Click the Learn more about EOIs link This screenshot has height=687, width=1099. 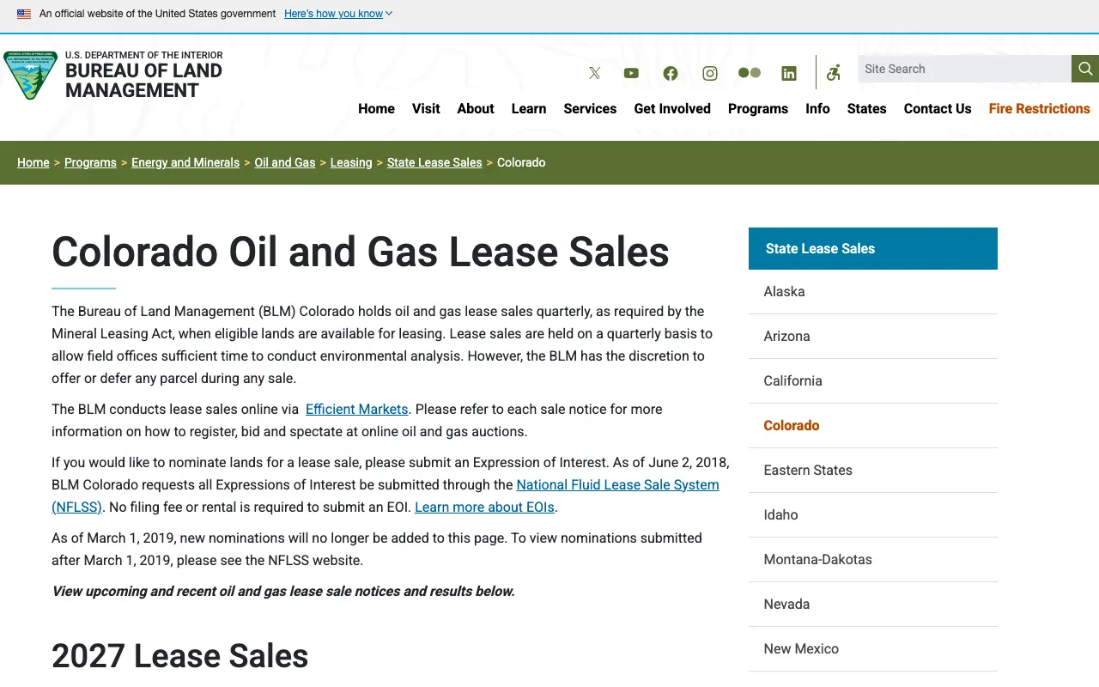click(484, 507)
